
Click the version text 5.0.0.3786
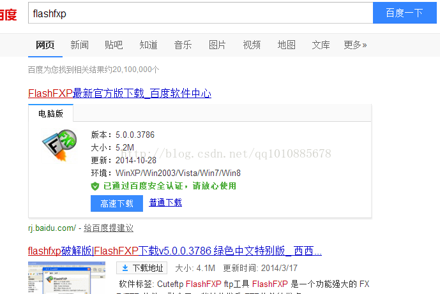click(x=135, y=135)
